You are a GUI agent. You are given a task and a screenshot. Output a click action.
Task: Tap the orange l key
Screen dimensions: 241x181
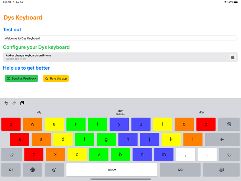[x=193, y=139]
